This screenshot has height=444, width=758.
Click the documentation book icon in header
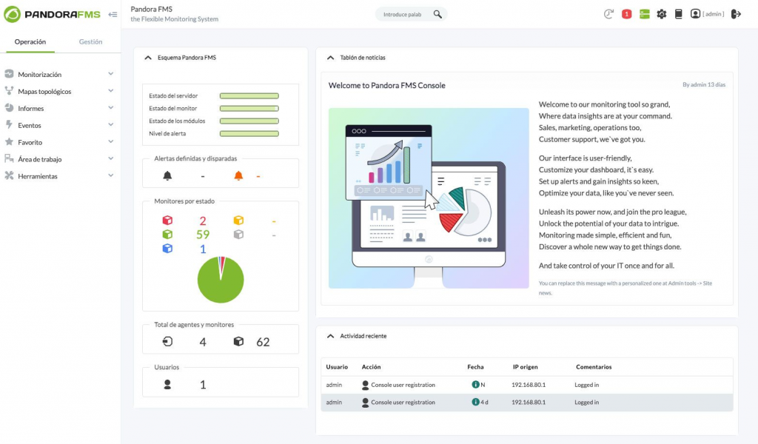[x=678, y=14]
